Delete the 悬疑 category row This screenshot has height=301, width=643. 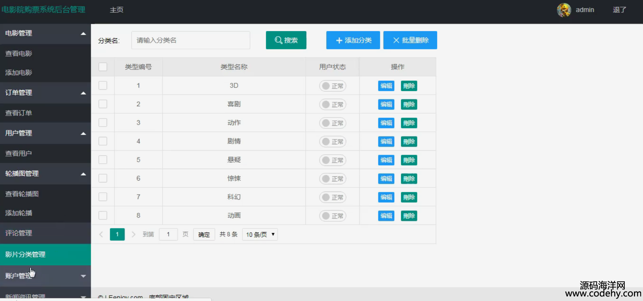click(409, 160)
